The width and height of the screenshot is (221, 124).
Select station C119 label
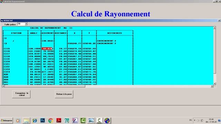click(x=7, y=59)
